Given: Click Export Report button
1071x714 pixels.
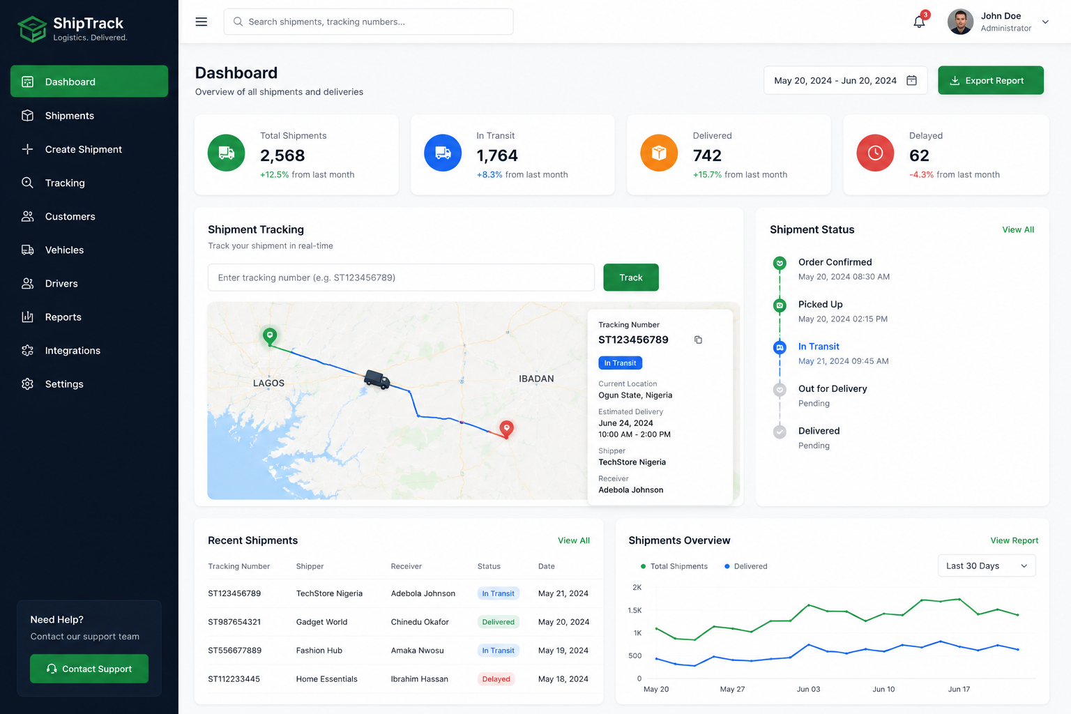Looking at the screenshot, I should pos(990,80).
